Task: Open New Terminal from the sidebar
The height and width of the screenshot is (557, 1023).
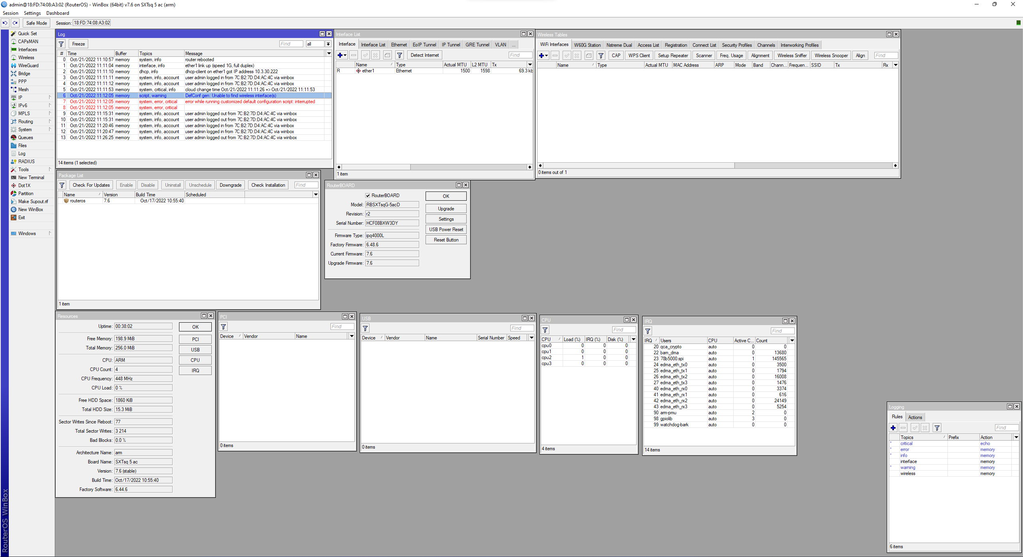Action: [x=31, y=178]
